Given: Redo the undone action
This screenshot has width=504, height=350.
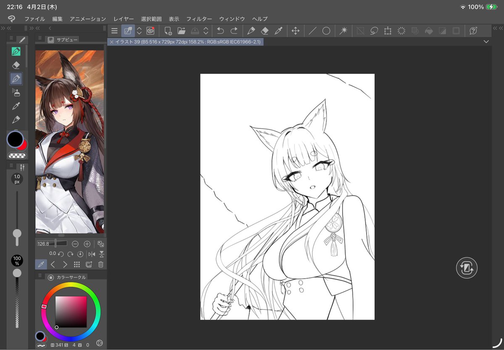Looking at the screenshot, I should point(234,31).
